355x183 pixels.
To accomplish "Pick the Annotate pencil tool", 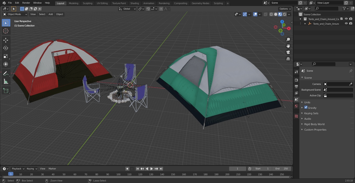I will (6, 74).
